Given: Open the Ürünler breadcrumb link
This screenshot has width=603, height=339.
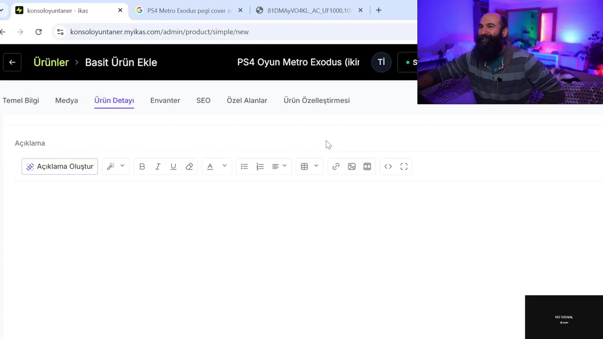Looking at the screenshot, I should pos(51,62).
